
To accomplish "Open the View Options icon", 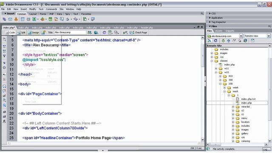I will tap(110, 32).
